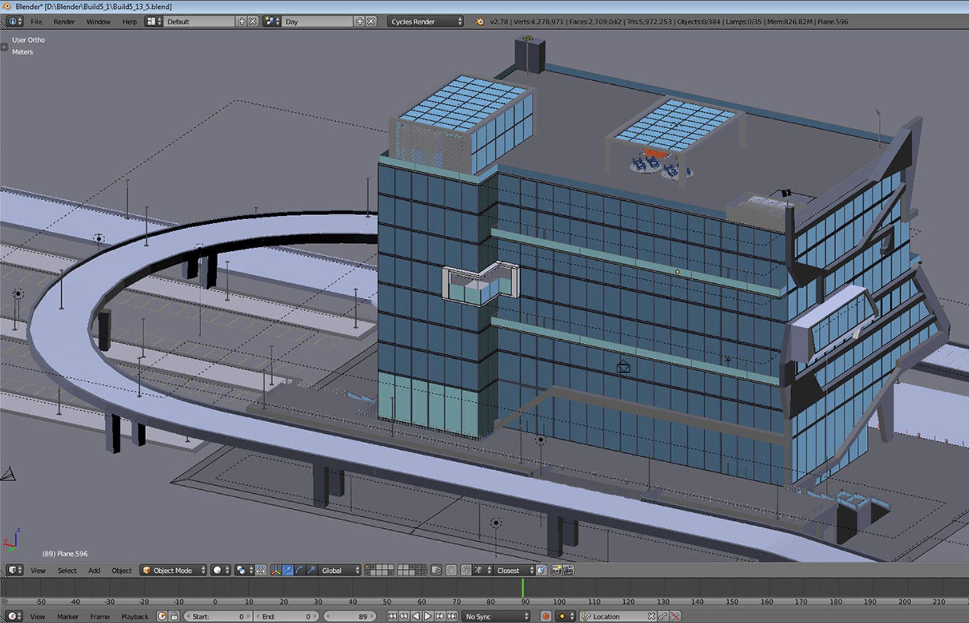Enable the scale manipulator
Image resolution: width=969 pixels, height=623 pixels.
[x=312, y=570]
